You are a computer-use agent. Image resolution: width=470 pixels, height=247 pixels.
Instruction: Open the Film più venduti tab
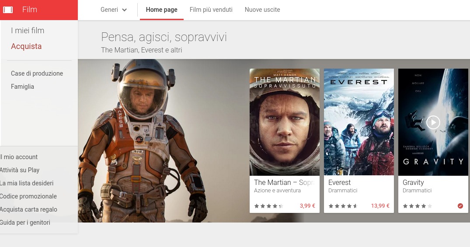211,10
